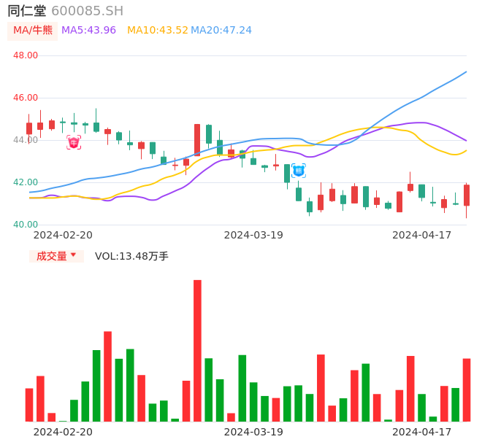
Task: Click the 2024-03-19 date under the volume chart
Action: tap(253, 432)
